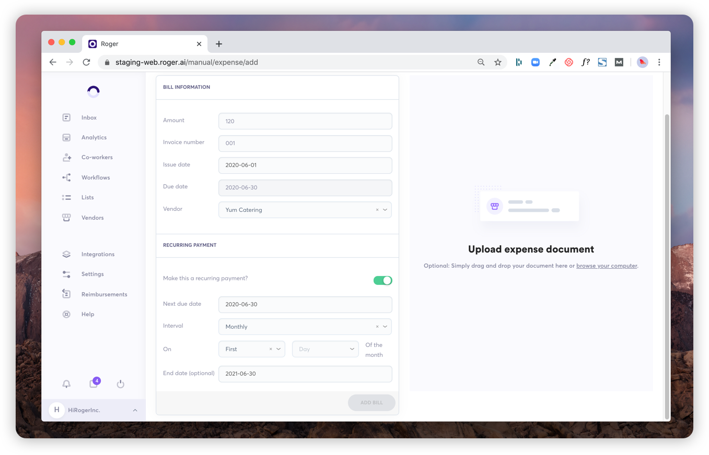Click the Due date field
This screenshot has width=709, height=455.
pyautogui.click(x=305, y=188)
